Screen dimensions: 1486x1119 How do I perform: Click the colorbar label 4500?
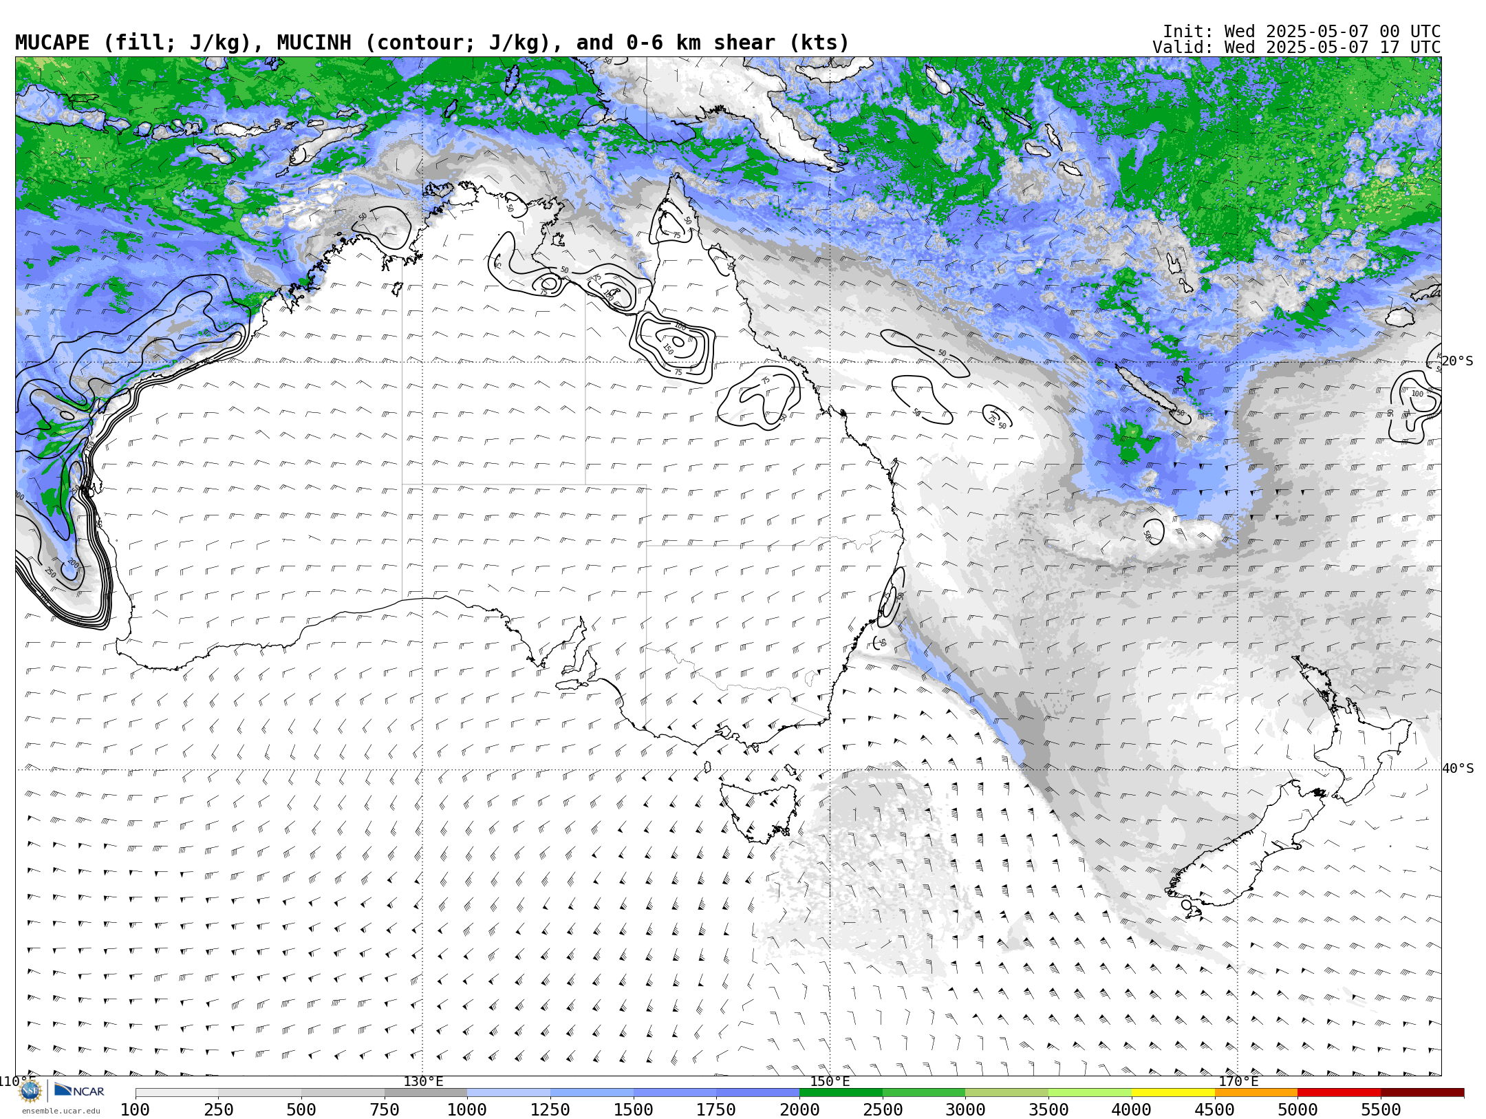coord(1215,1109)
